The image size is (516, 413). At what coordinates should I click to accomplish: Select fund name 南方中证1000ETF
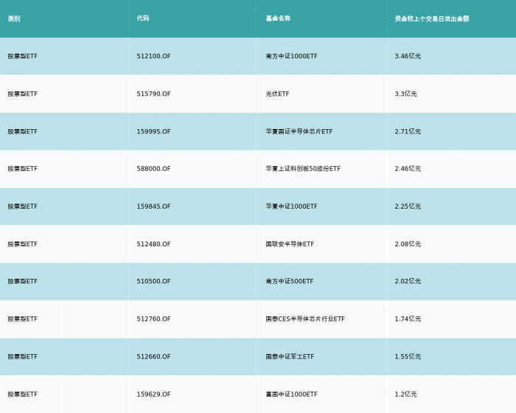pyautogui.click(x=292, y=56)
